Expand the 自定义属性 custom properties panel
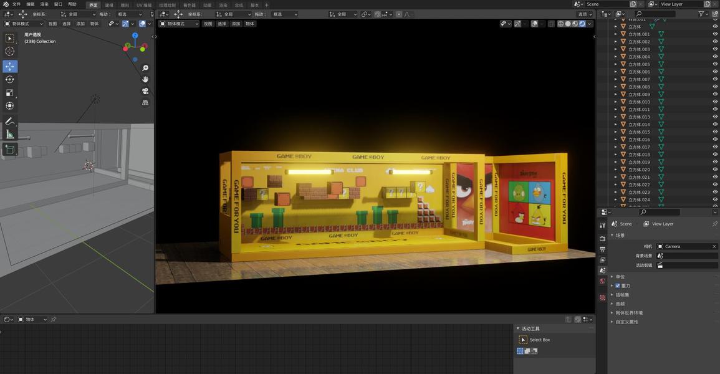The image size is (720, 374). 624,322
